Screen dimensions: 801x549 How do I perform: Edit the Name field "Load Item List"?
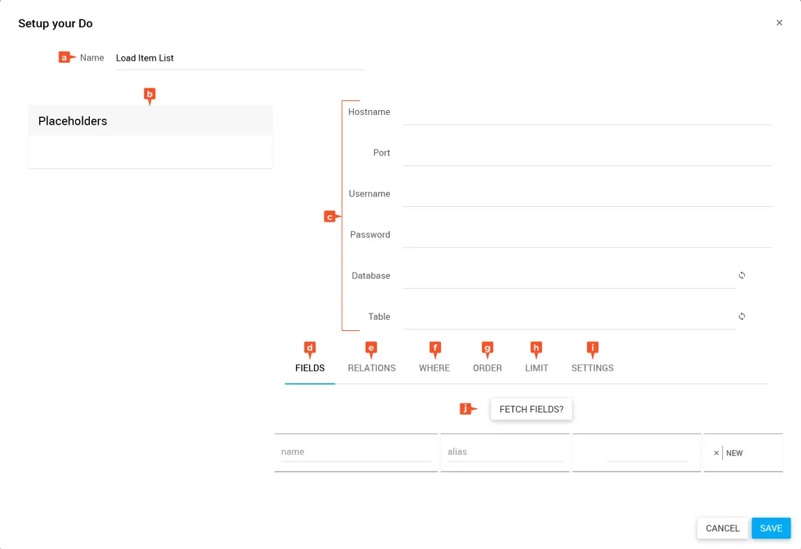pyautogui.click(x=239, y=59)
